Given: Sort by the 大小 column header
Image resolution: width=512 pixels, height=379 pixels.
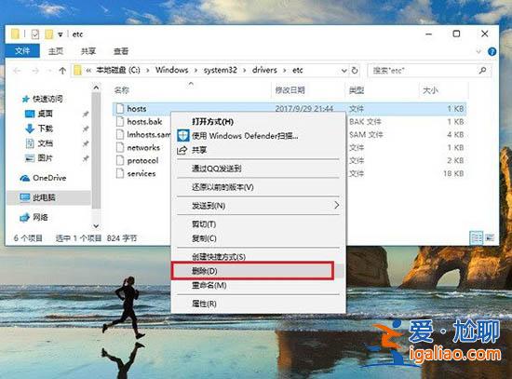Looking at the screenshot, I should pos(430,90).
